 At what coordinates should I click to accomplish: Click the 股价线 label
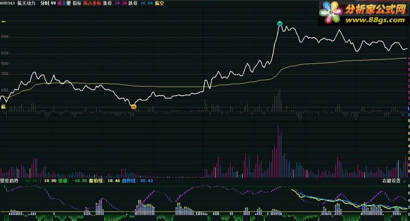tap(97, 181)
